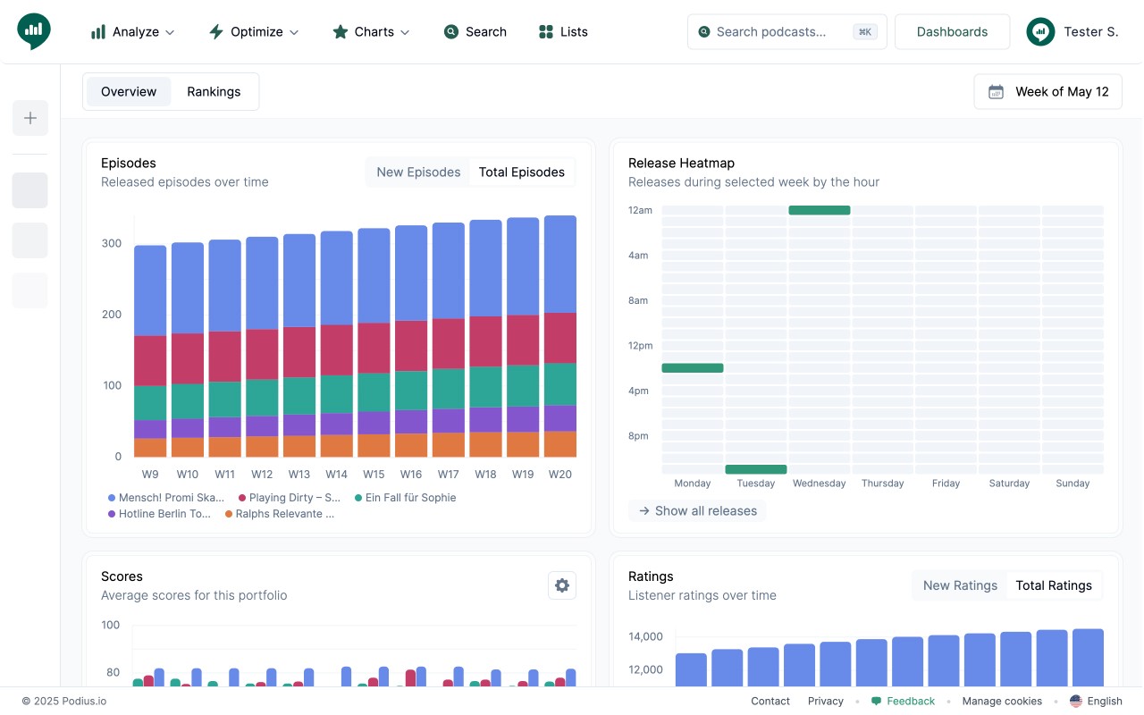Screen dimensions: 1144x715
Task: Click the magnifier icon in search box
Action: (x=705, y=31)
